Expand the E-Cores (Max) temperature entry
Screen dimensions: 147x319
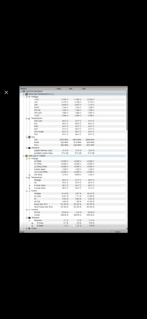(x=30, y=188)
